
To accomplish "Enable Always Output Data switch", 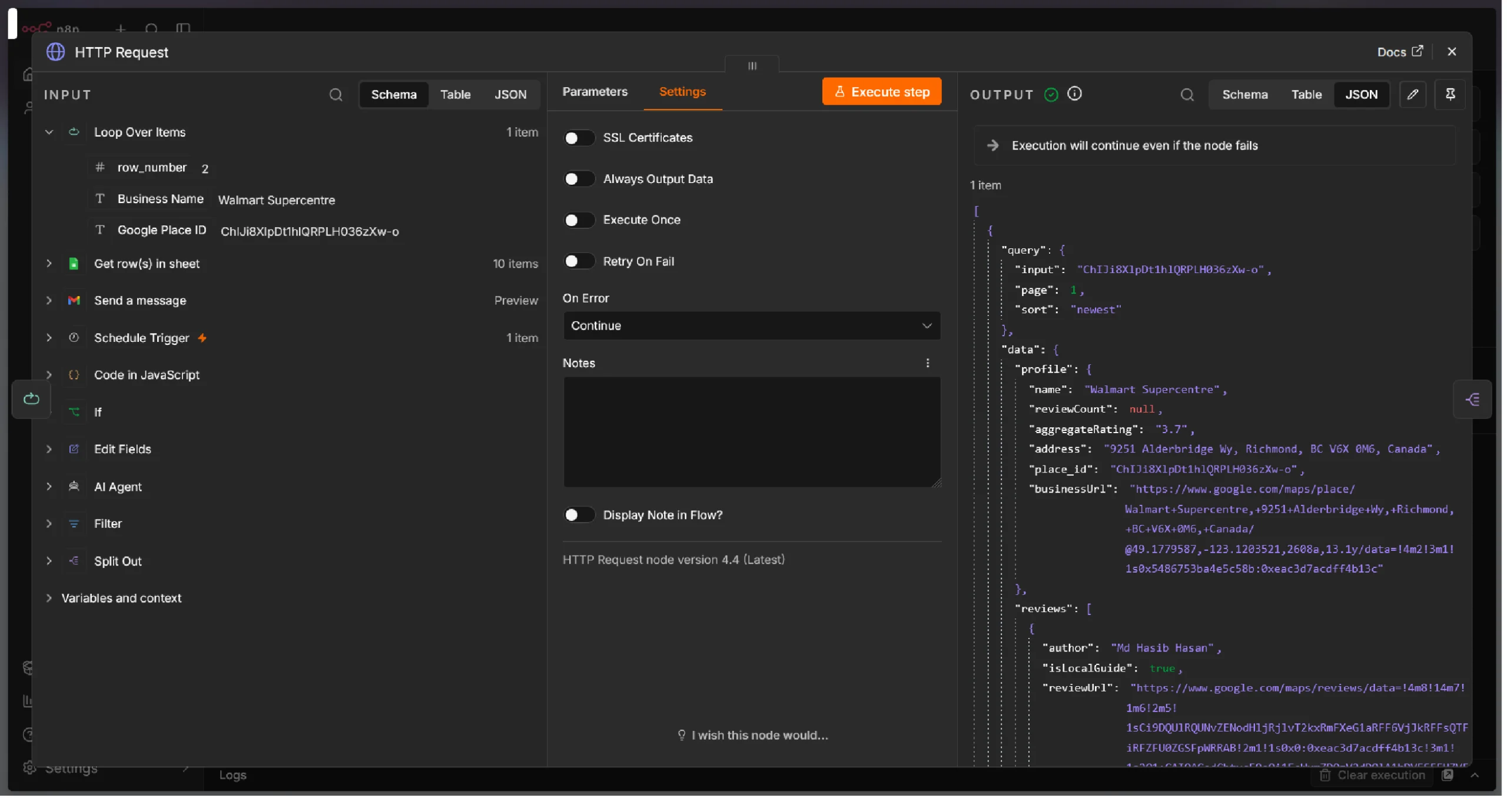I will pos(579,179).
